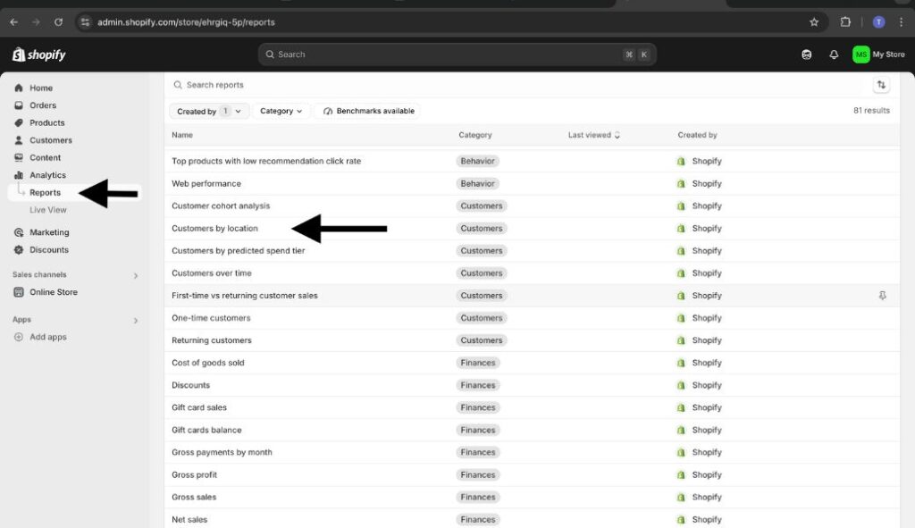Open the sort reports button

point(881,85)
